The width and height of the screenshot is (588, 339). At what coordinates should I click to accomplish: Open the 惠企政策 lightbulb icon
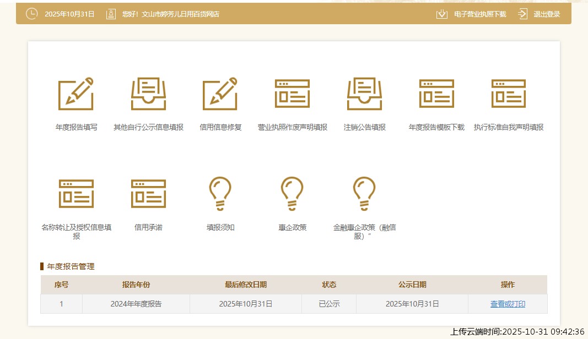(292, 194)
